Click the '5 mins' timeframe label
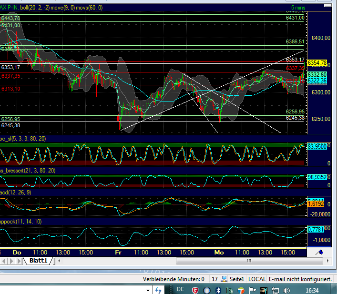 (298, 8)
